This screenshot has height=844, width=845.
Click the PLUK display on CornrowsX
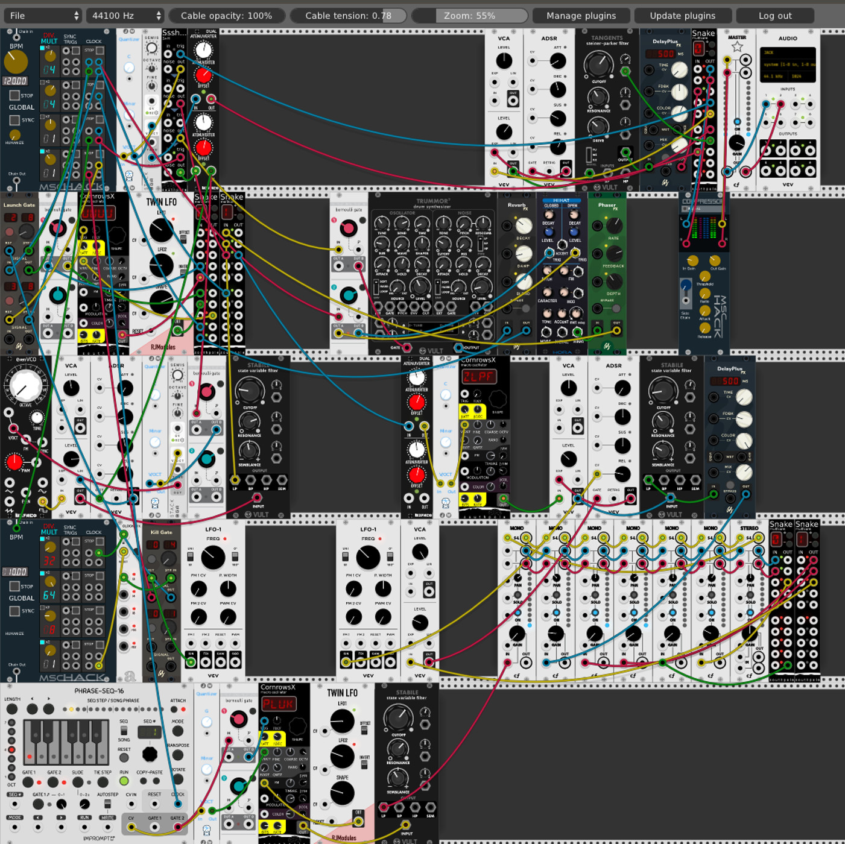coord(279,704)
